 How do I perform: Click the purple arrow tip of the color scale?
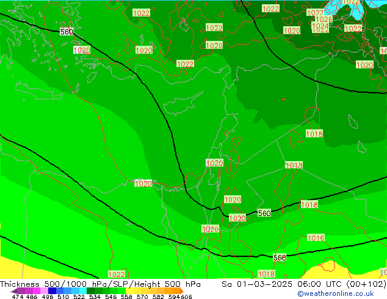(x=14, y=291)
